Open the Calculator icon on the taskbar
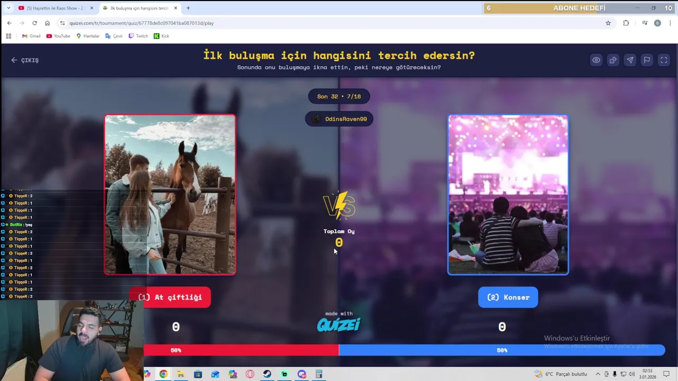The image size is (678, 381). tap(319, 374)
